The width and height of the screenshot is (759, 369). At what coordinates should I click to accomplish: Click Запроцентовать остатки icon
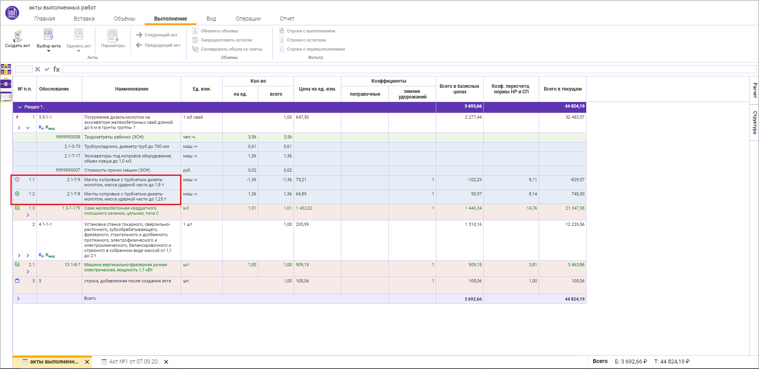click(195, 40)
